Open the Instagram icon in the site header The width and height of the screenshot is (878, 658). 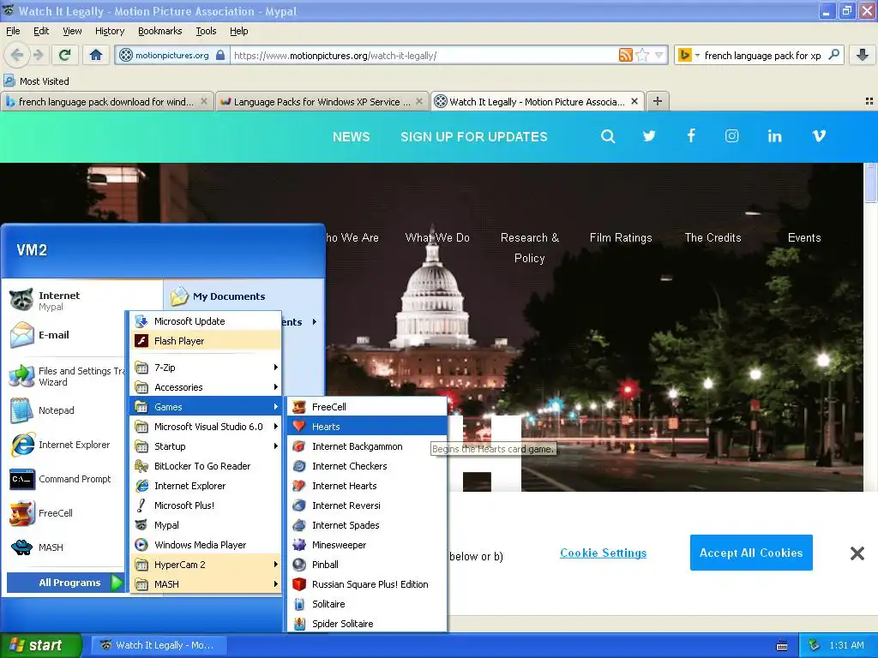click(732, 136)
